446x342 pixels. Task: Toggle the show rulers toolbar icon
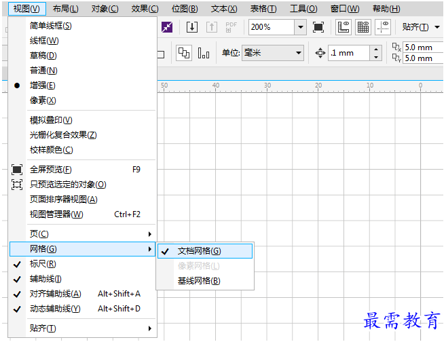[343, 27]
